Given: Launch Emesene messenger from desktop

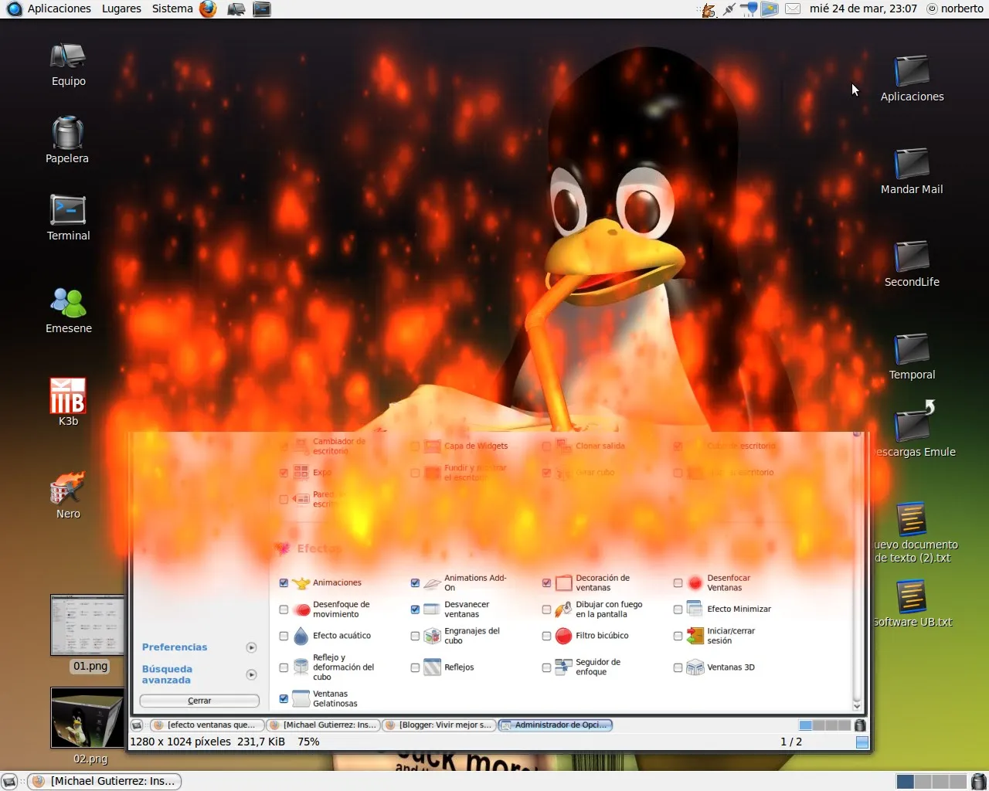Looking at the screenshot, I should point(68,302).
